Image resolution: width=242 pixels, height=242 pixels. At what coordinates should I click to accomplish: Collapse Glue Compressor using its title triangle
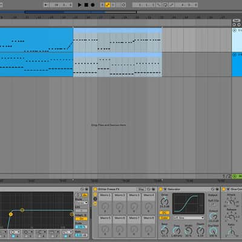228,189
